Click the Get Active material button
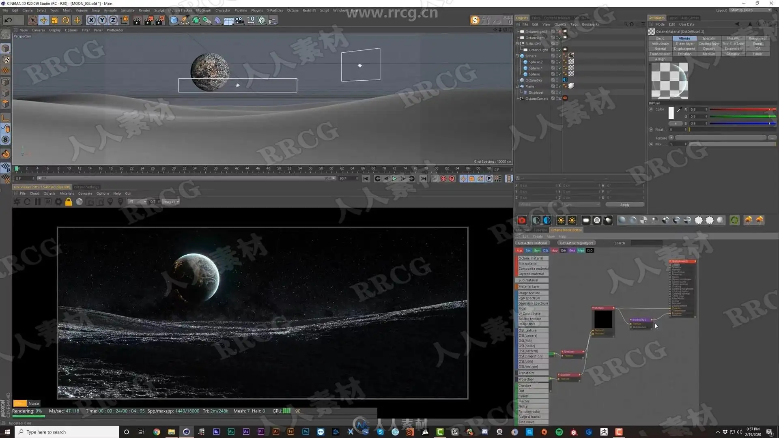 tap(532, 243)
